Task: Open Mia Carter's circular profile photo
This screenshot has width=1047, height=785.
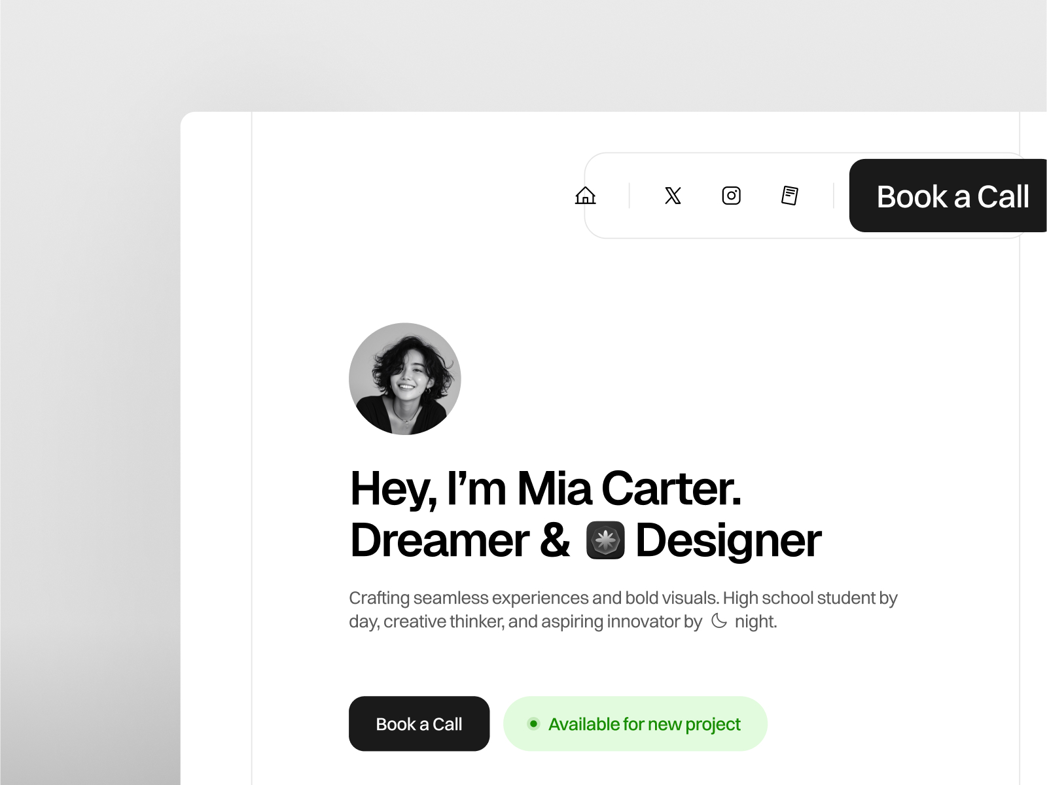Action: 405,379
